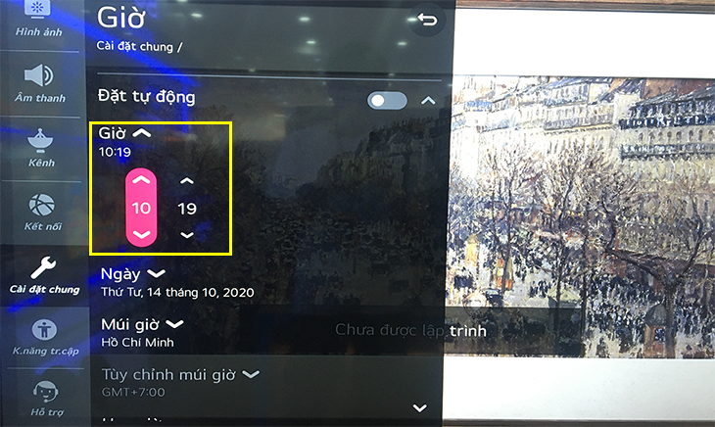Click the back arrow icon at top
The height and width of the screenshot is (427, 715).
(x=427, y=20)
